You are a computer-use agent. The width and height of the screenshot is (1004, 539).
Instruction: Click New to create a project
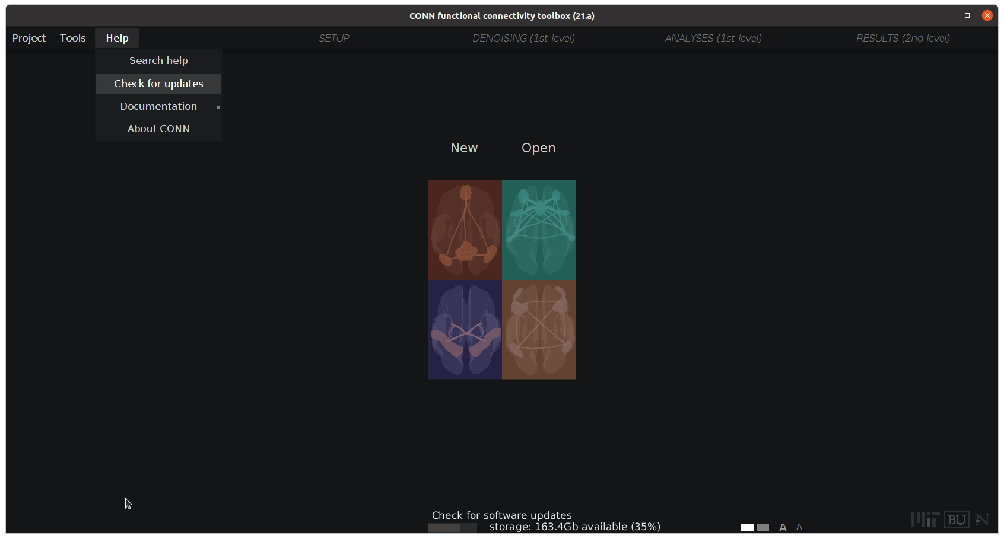pos(464,148)
